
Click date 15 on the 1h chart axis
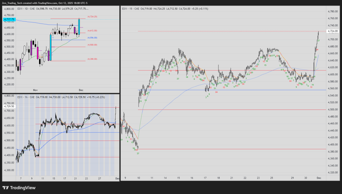click(53, 179)
